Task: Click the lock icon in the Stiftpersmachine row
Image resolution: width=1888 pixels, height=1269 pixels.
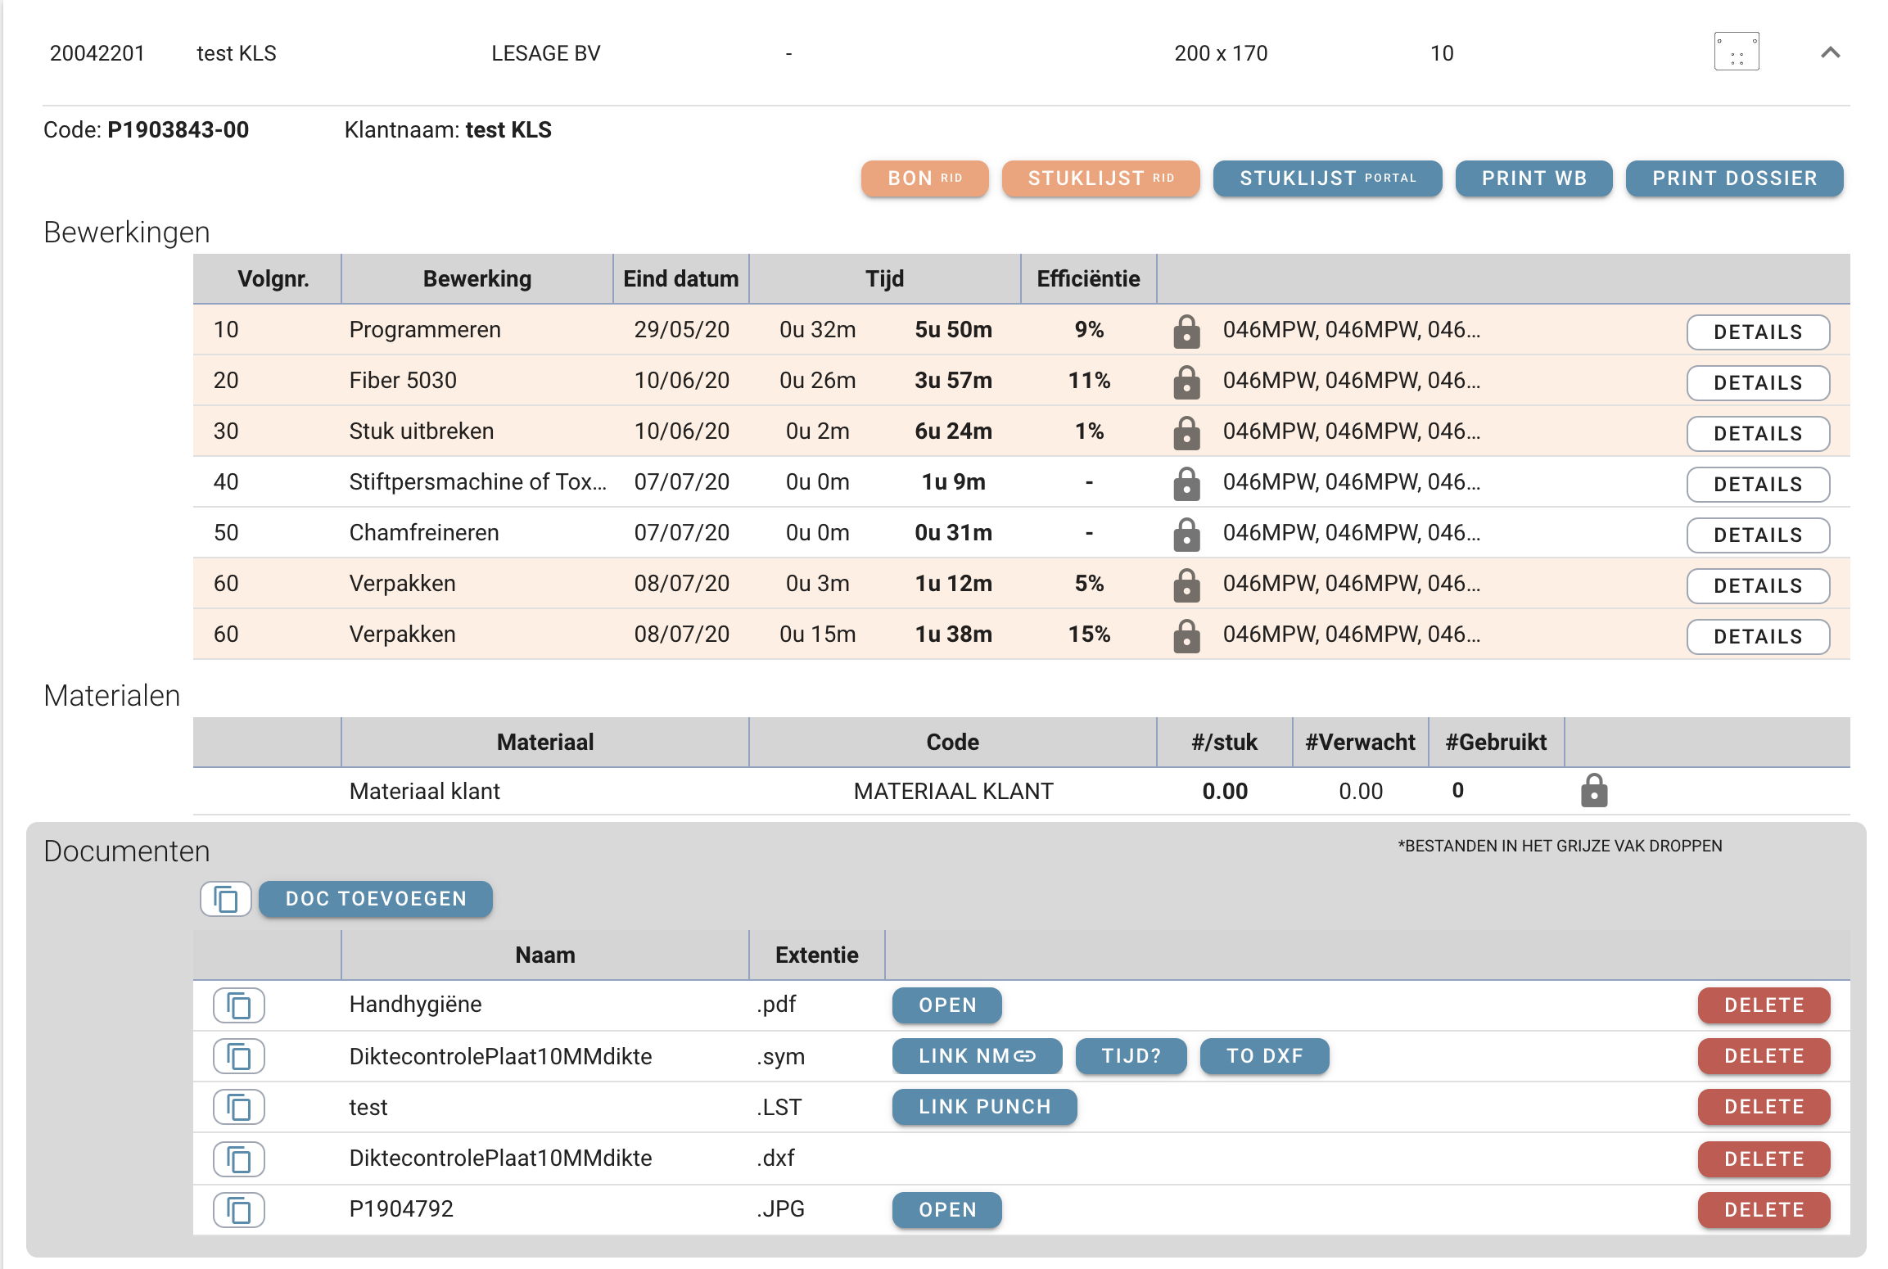Action: (x=1186, y=483)
